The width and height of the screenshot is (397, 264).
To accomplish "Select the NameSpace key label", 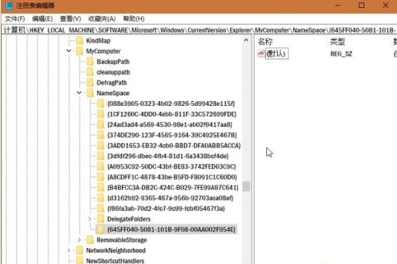I will point(113,93).
